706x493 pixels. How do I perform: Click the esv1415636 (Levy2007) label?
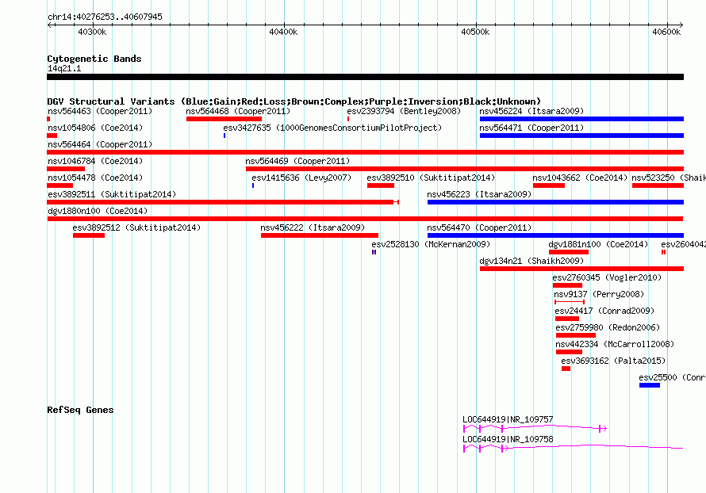301,178
